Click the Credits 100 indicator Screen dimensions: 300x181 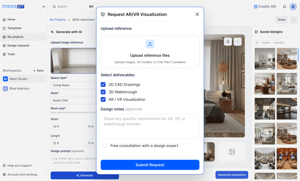tap(265, 6)
